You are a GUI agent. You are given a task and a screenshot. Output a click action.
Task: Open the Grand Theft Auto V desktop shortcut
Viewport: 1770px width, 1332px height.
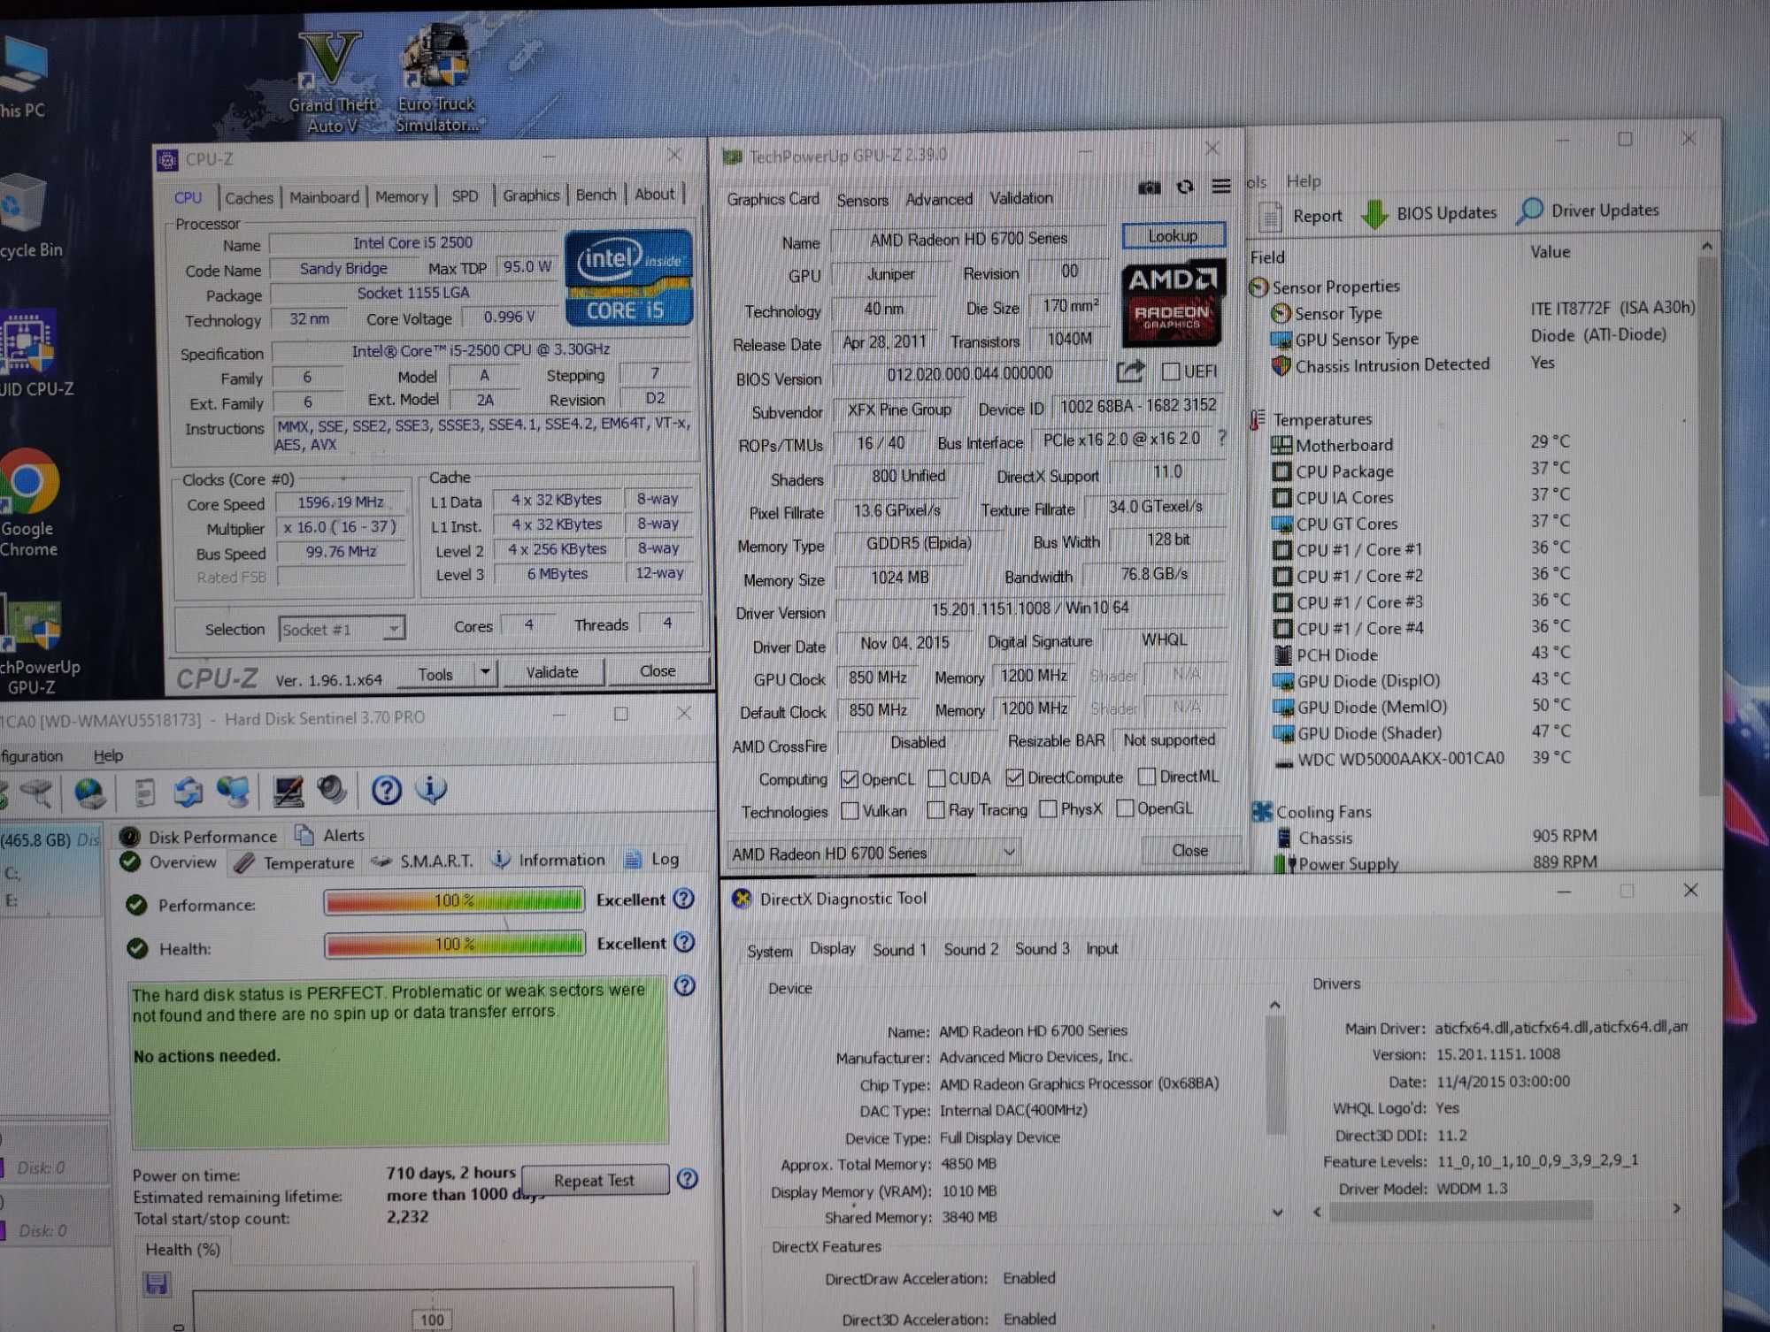coord(332,81)
